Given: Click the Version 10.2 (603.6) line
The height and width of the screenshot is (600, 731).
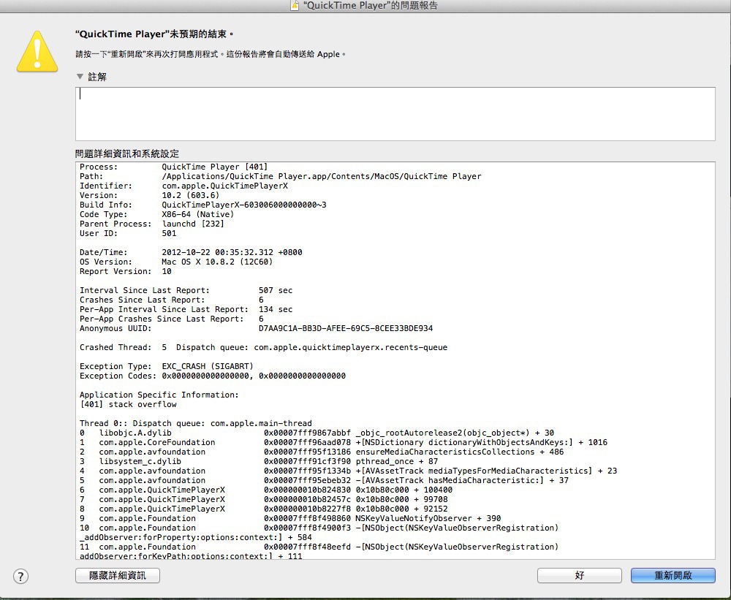Looking at the screenshot, I should click(149, 195).
